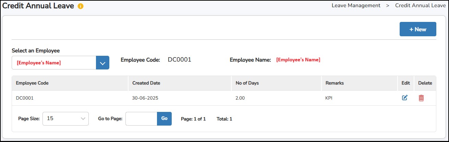Click the Credit Annual Leave page title
The height and width of the screenshot is (142, 449).
coord(38,6)
